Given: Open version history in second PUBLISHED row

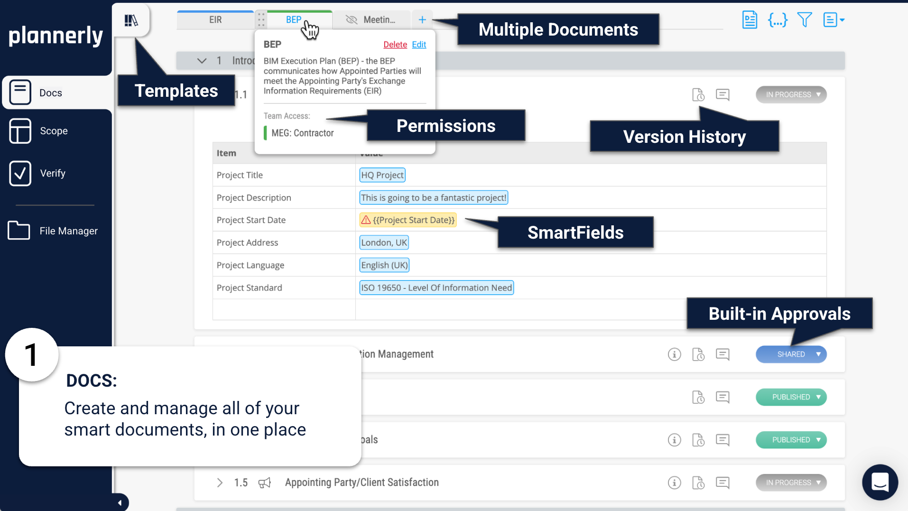Looking at the screenshot, I should coord(698,440).
